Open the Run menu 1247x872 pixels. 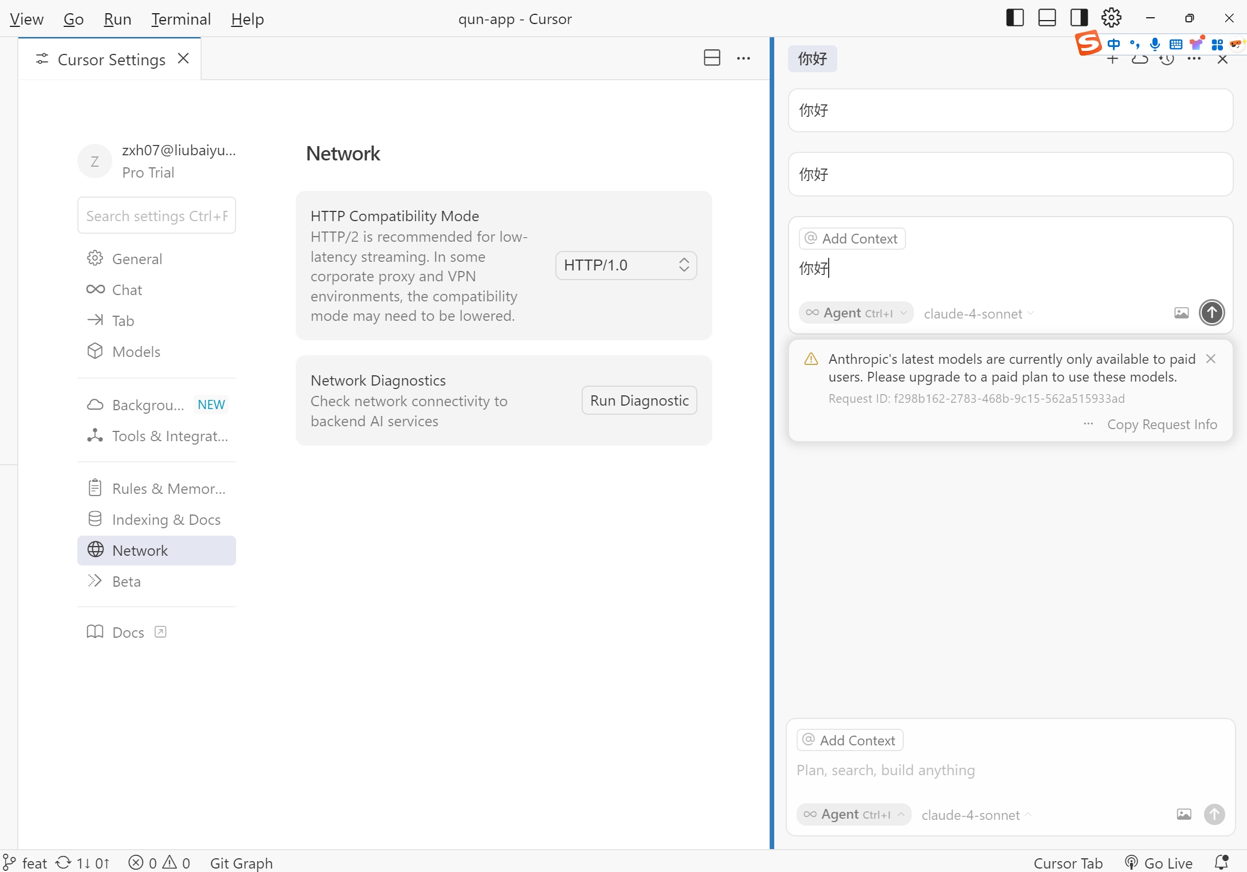[x=117, y=19]
